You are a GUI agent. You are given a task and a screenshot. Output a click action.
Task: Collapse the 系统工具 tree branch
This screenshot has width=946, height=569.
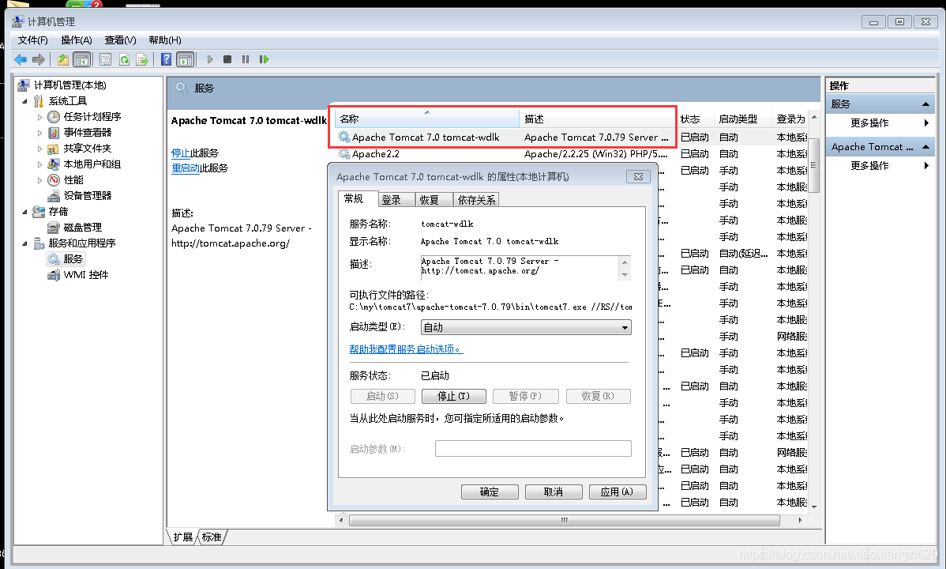(27, 100)
